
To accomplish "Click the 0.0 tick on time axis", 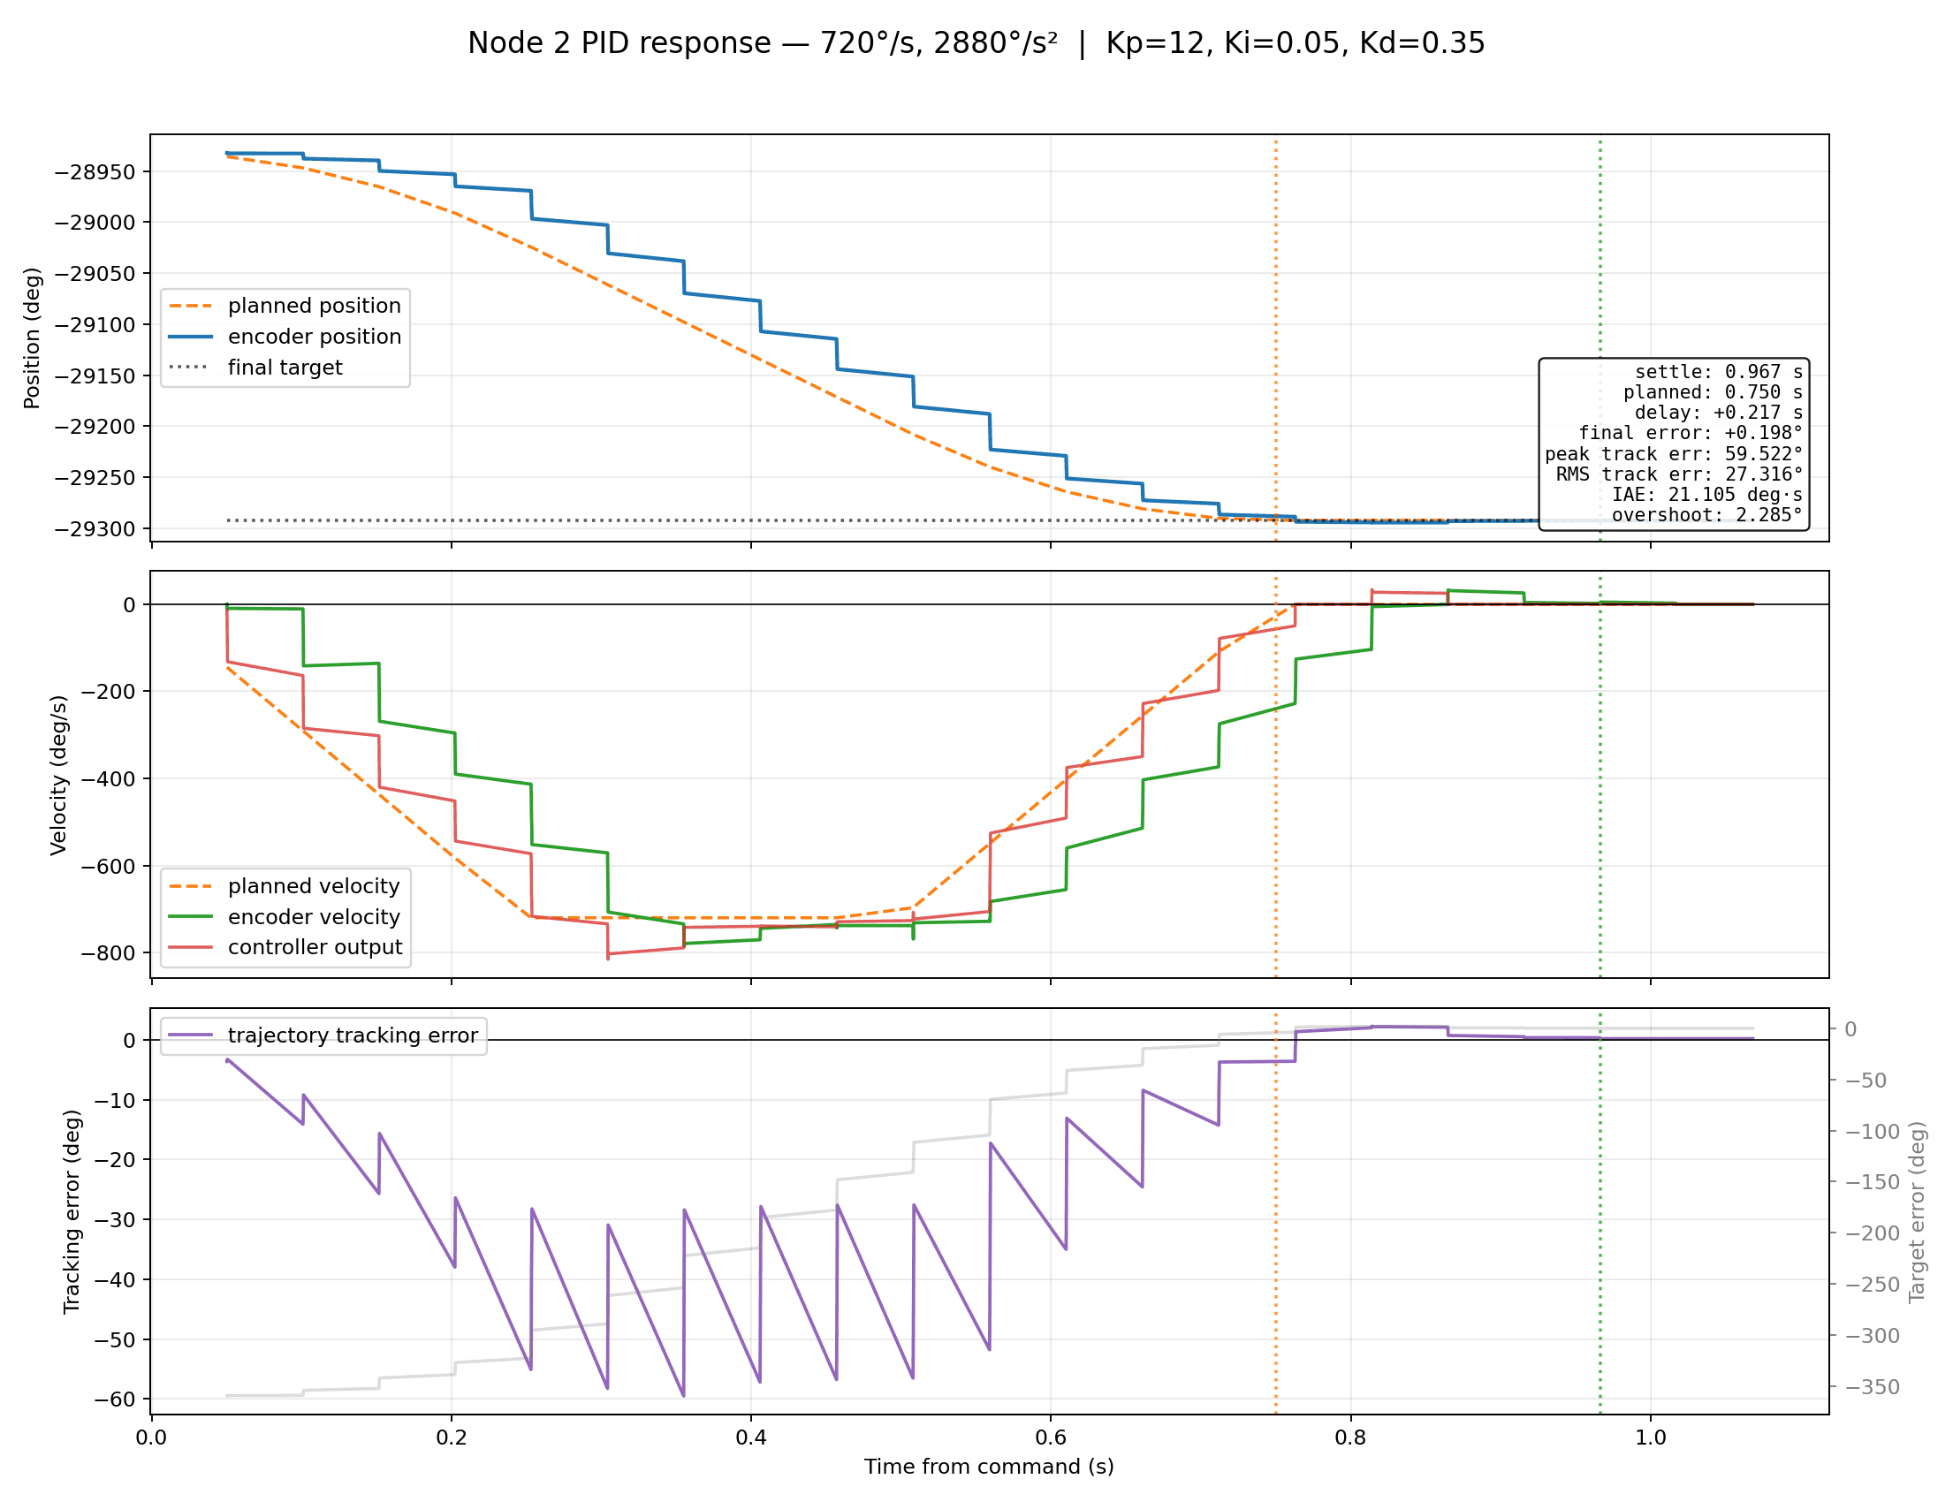I will 151,1438.
